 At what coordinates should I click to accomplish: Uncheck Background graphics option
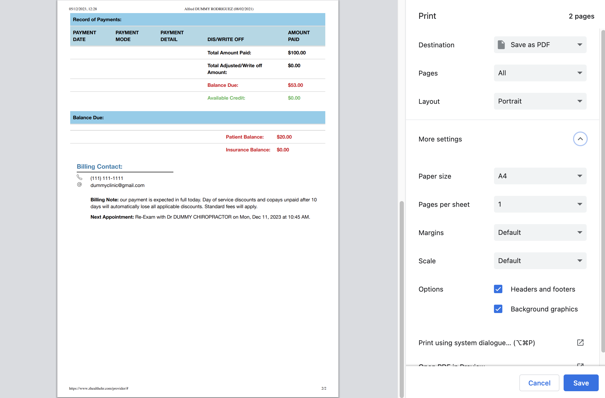pyautogui.click(x=498, y=309)
